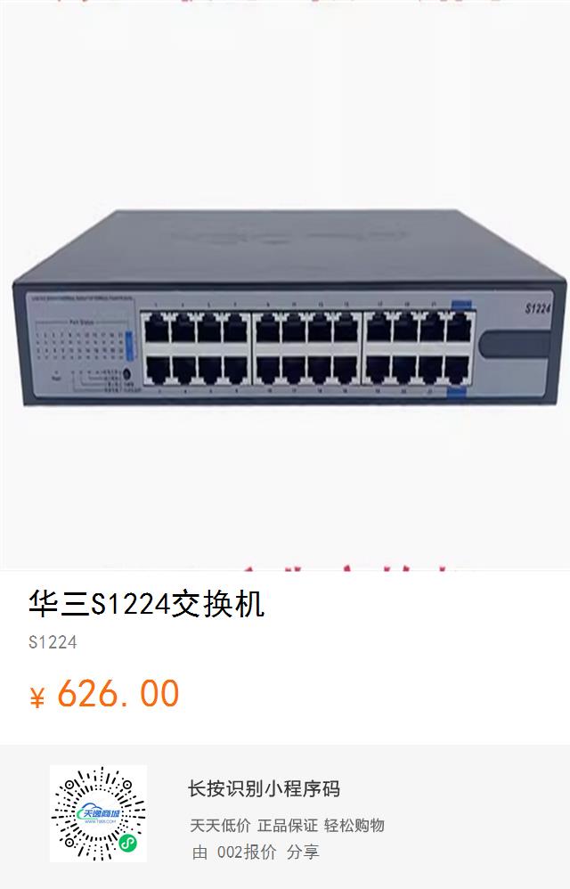Click the gray S1224 subtitle text
The height and width of the screenshot is (889, 570).
(x=53, y=642)
